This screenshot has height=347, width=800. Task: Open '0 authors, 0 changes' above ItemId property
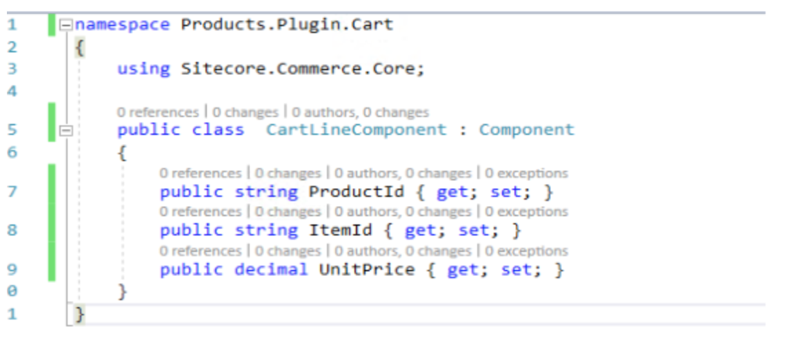[x=403, y=211]
